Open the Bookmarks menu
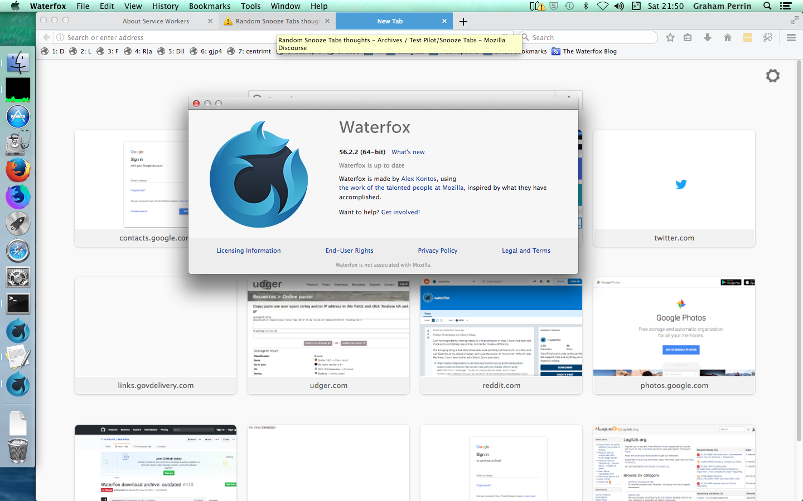This screenshot has height=501, width=803. click(209, 6)
